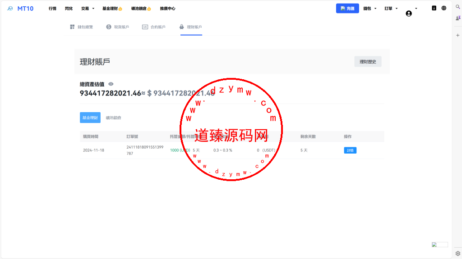Select the 基金理財 sub-tab button
Viewport: 462px width, 259px height.
[90, 118]
